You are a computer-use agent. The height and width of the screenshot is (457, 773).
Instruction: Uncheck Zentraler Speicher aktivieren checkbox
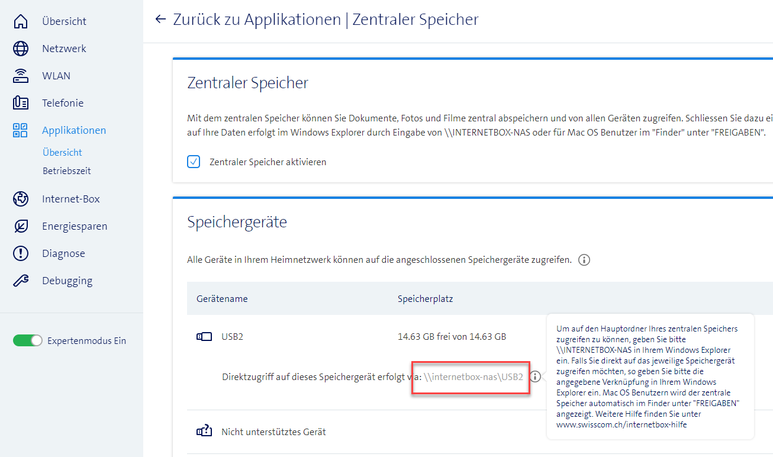pos(194,162)
